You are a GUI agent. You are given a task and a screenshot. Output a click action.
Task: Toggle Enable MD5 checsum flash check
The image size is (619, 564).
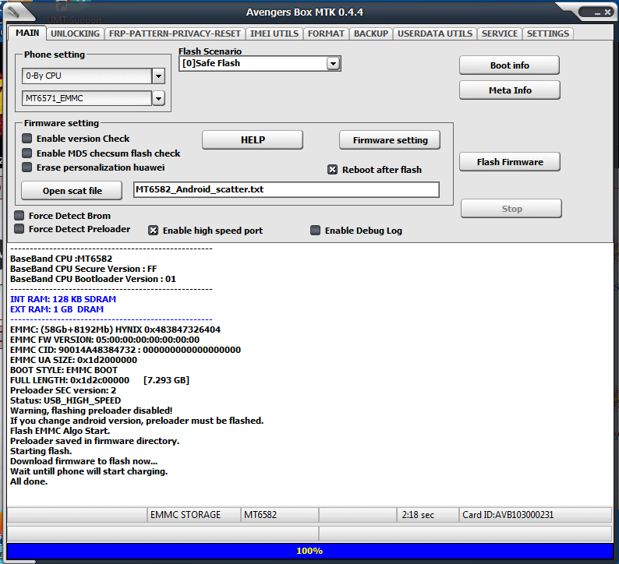coord(27,153)
